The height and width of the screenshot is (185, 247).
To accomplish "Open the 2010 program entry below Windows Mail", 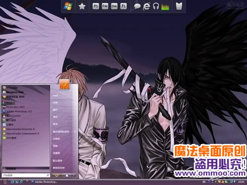I will 13,97.
